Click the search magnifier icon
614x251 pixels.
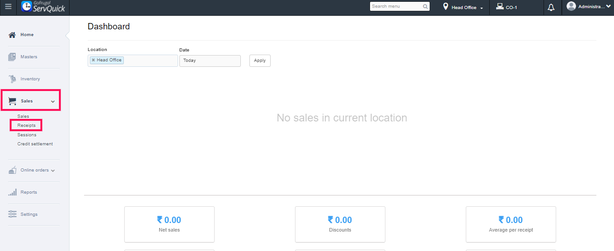click(425, 7)
